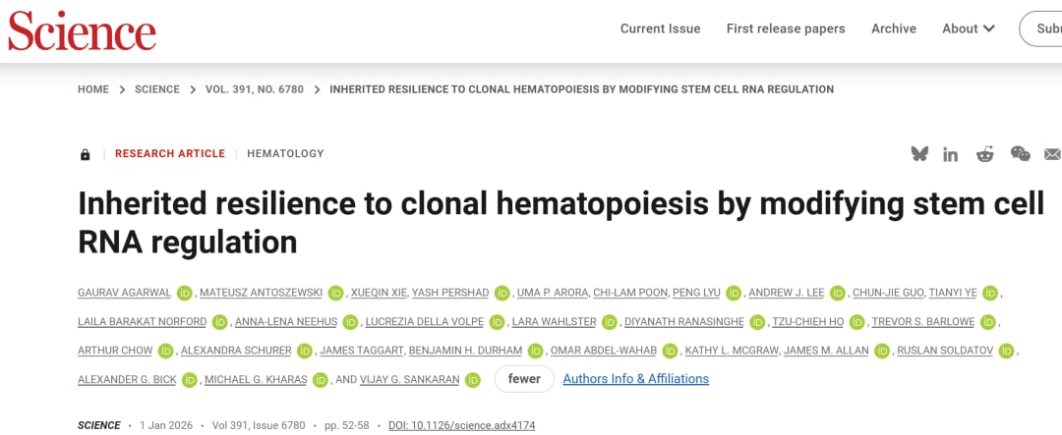Open the Archive menu item

click(893, 28)
